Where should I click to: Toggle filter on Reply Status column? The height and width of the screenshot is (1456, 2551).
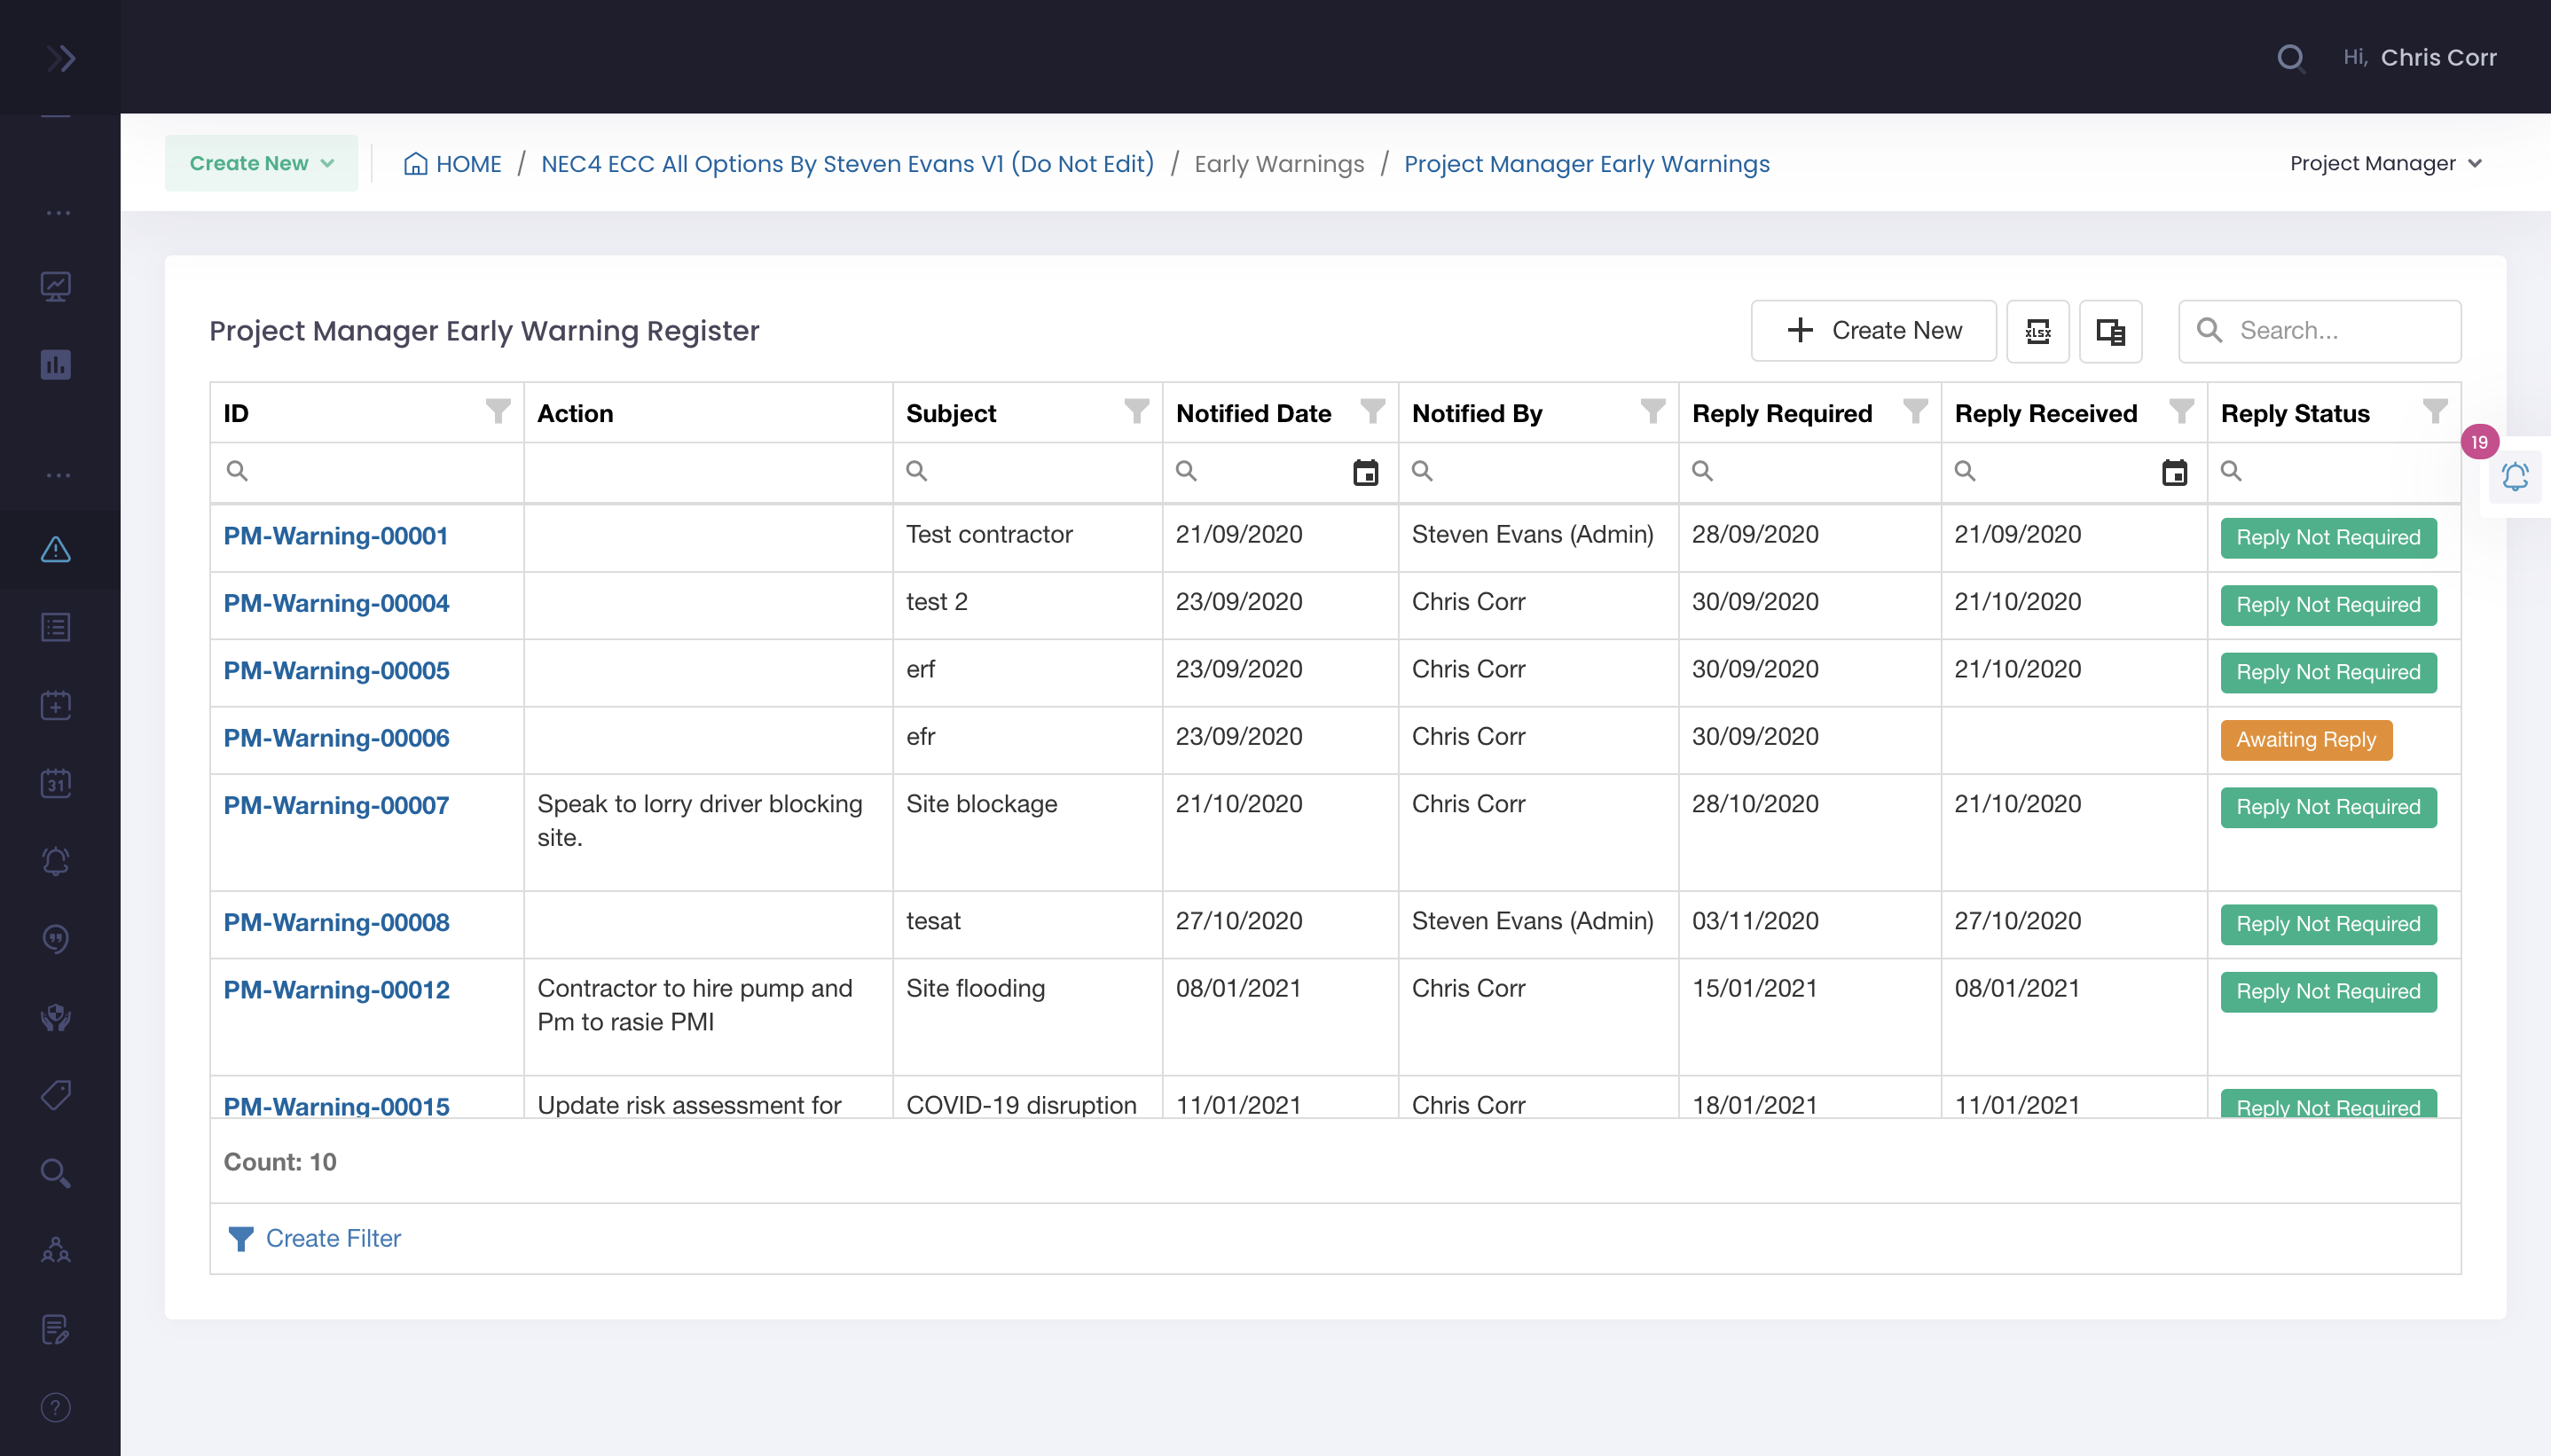[x=2435, y=411]
